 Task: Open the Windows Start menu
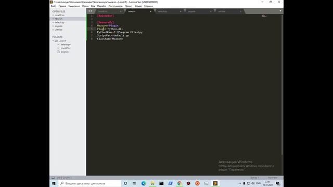tap(54, 183)
